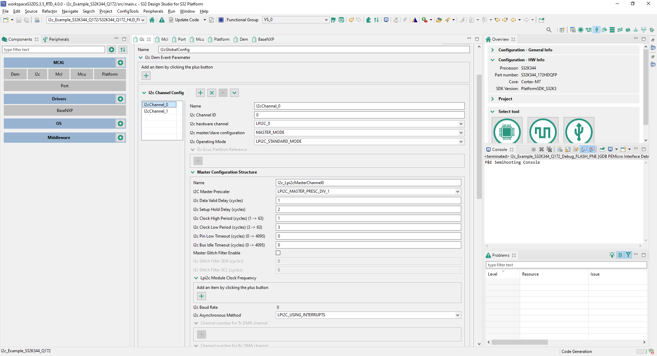Toggle Scroll Lock in the Console view
This screenshot has height=356, width=657.
pos(568,149)
